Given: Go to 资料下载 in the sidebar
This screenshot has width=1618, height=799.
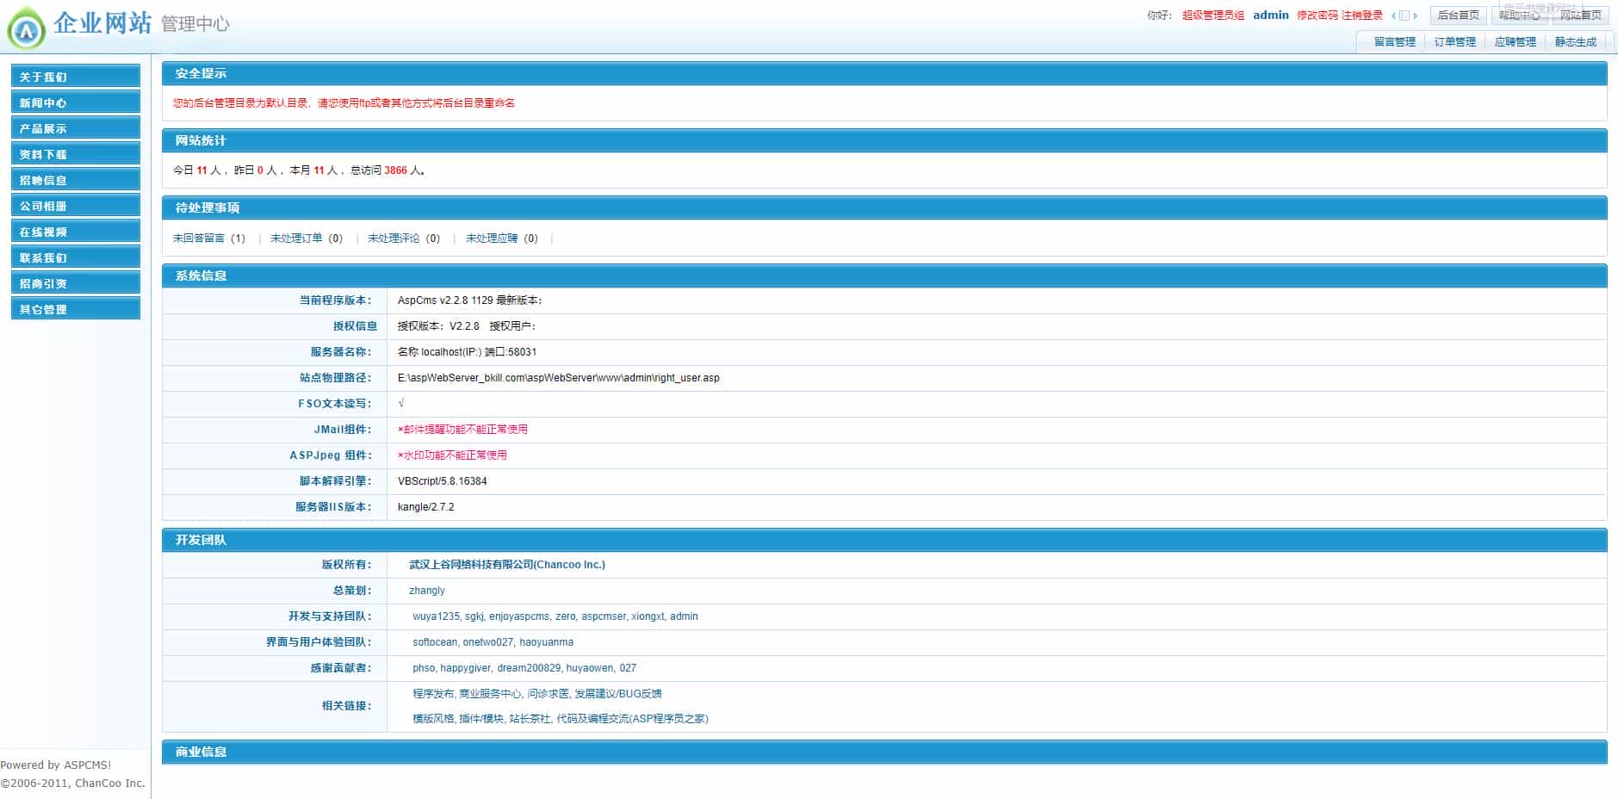Looking at the screenshot, I should [x=76, y=154].
